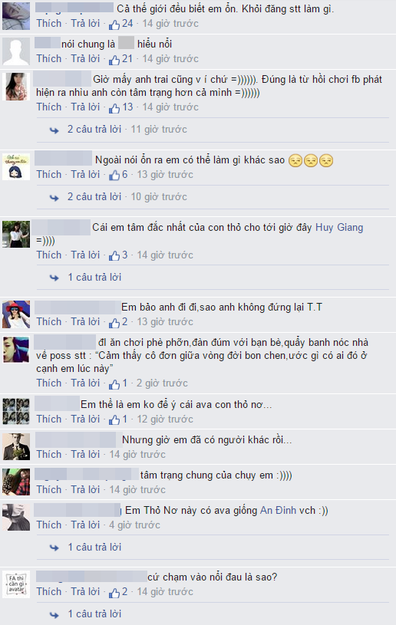Viewport: 396px width, 625px height.
Task: Expand '1 câu trả lời' under the Huy Giang comment
Action: (x=94, y=277)
